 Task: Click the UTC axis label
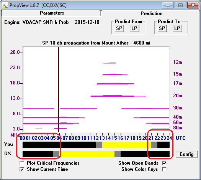click(180, 138)
